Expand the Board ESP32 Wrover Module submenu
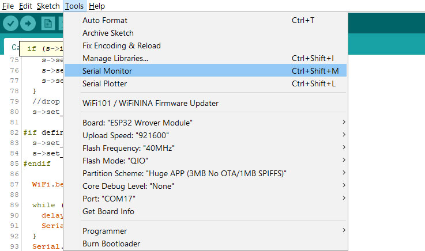 point(205,123)
